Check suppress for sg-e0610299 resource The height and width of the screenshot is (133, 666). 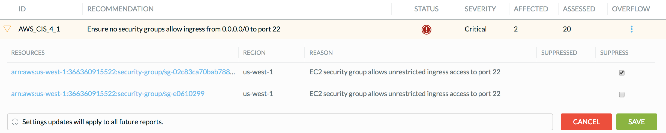tap(622, 94)
